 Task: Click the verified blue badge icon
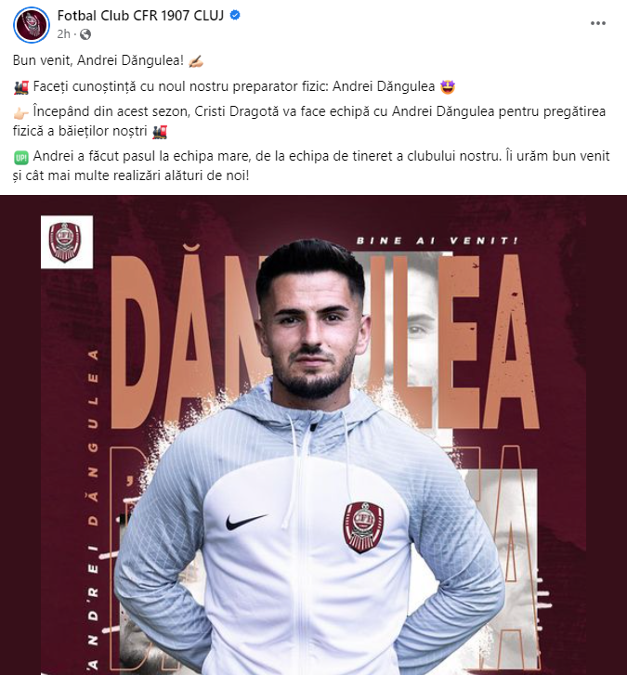tap(235, 16)
